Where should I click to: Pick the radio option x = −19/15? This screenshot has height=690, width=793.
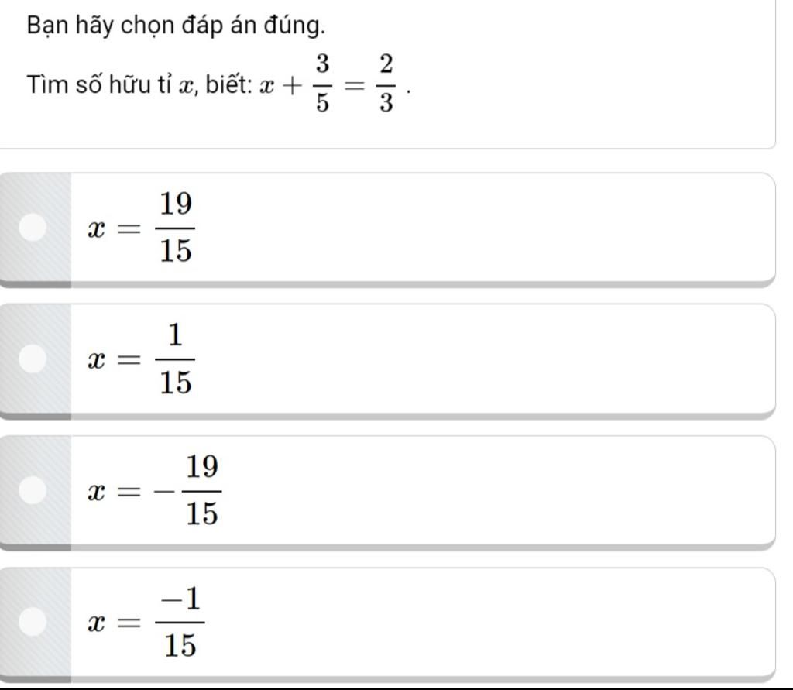coord(34,490)
